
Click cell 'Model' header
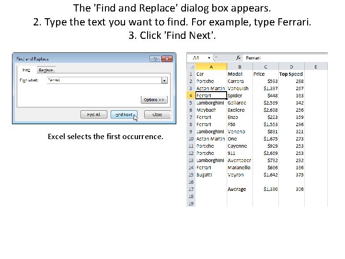pyautogui.click(x=240, y=74)
